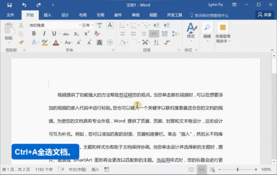Open ribbon display options icon
This screenshot has width=277, height=175.
234,5
